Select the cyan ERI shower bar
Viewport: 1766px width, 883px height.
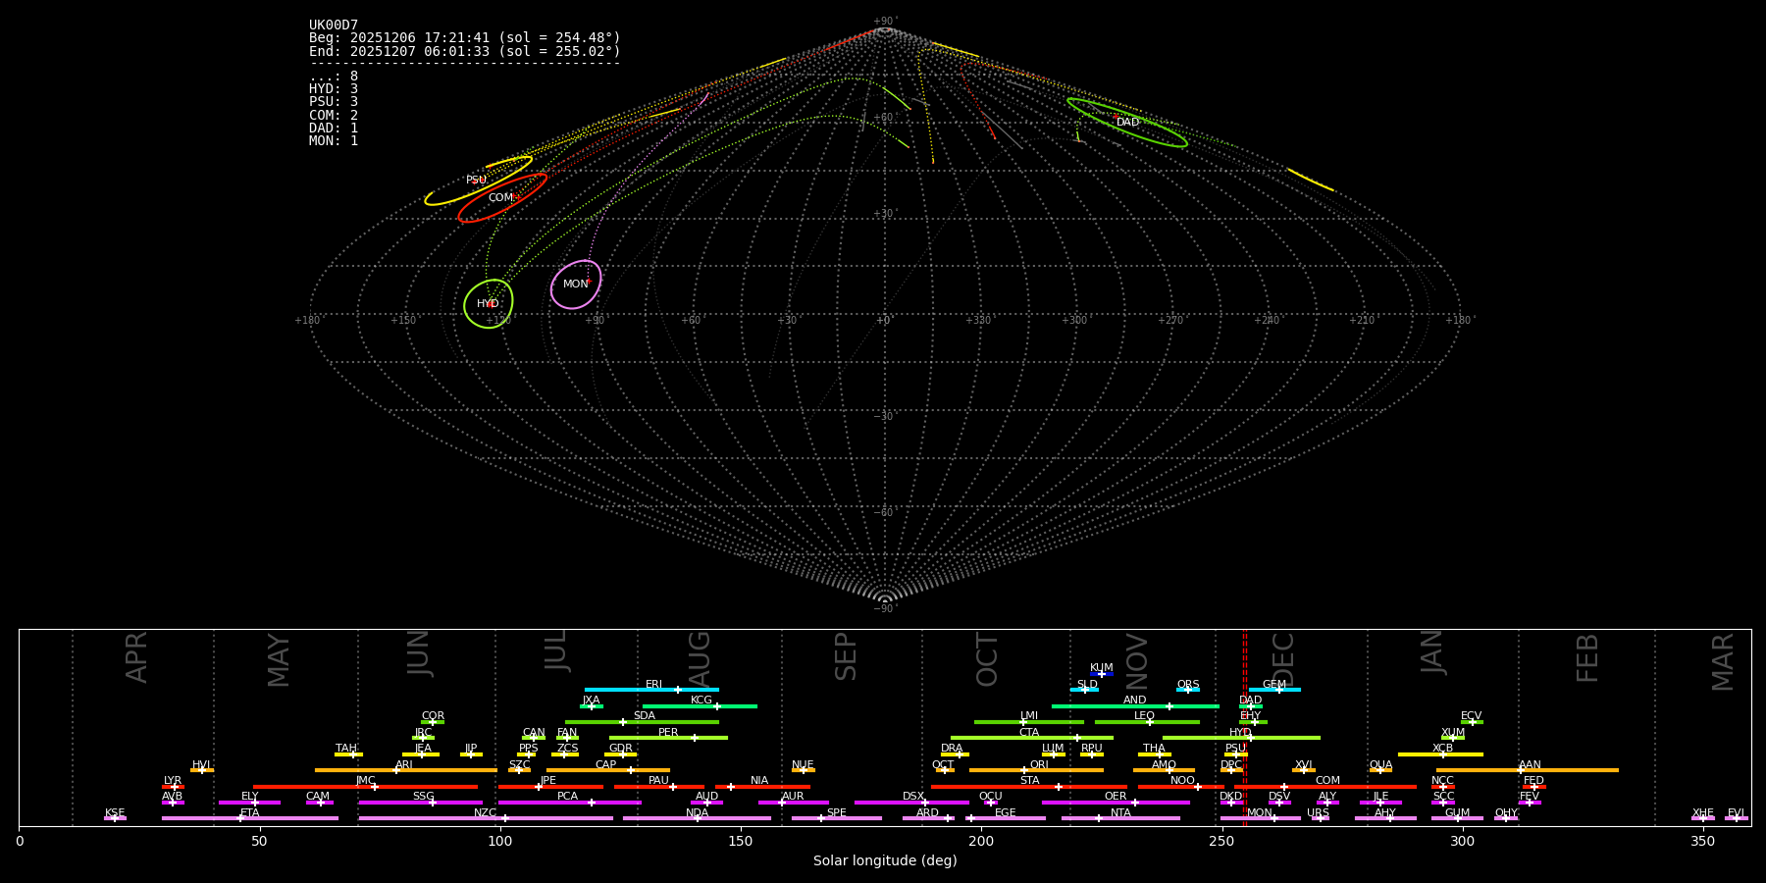click(651, 690)
